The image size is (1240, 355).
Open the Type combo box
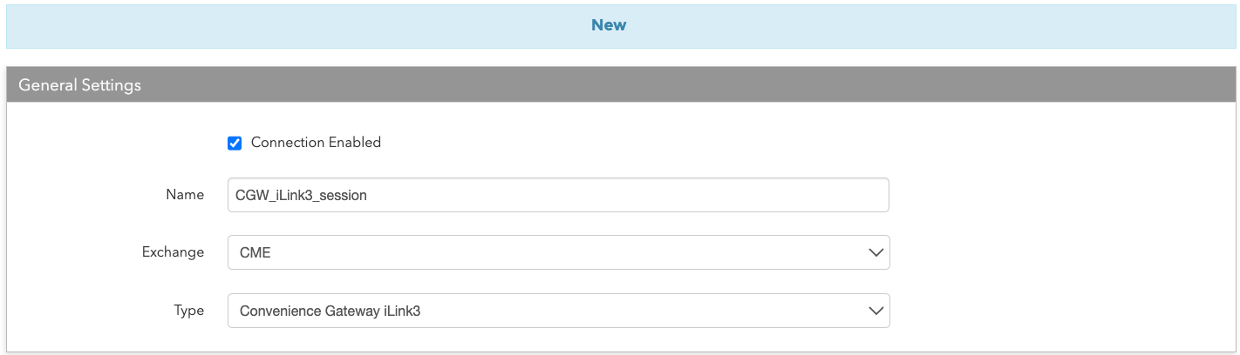coord(558,311)
